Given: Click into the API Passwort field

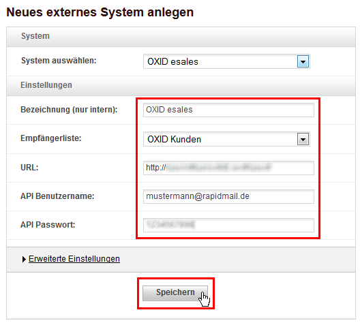Looking at the screenshot, I should pos(228,225).
